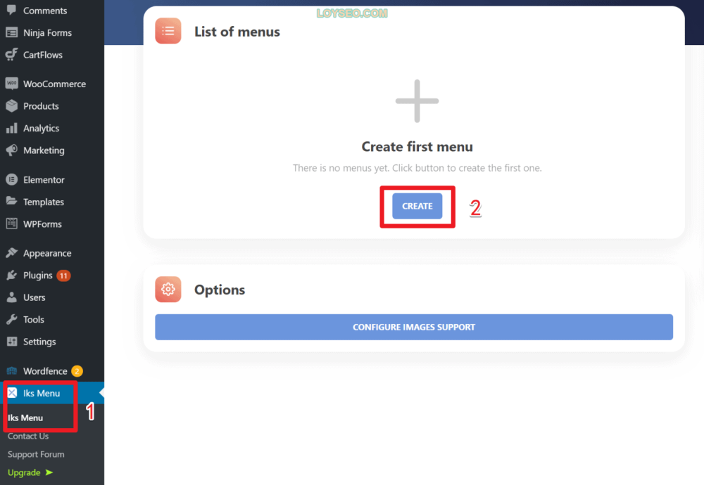Click CONFIGURE IMAGES SUPPORT button
Viewport: 704px width, 485px height.
coord(413,327)
